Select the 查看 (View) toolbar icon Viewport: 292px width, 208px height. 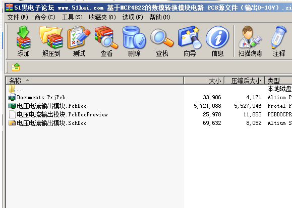[x=106, y=41]
